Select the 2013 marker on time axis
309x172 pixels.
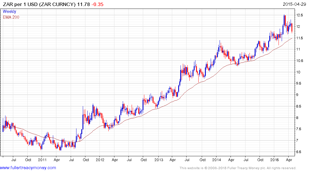(158, 160)
